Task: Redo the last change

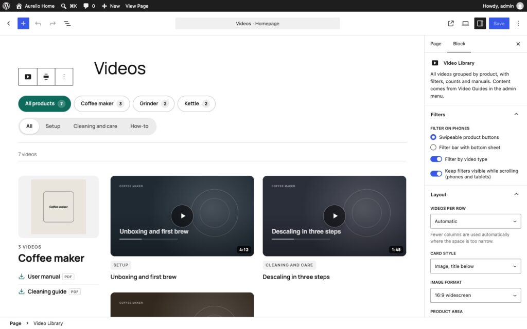Action: (x=52, y=24)
